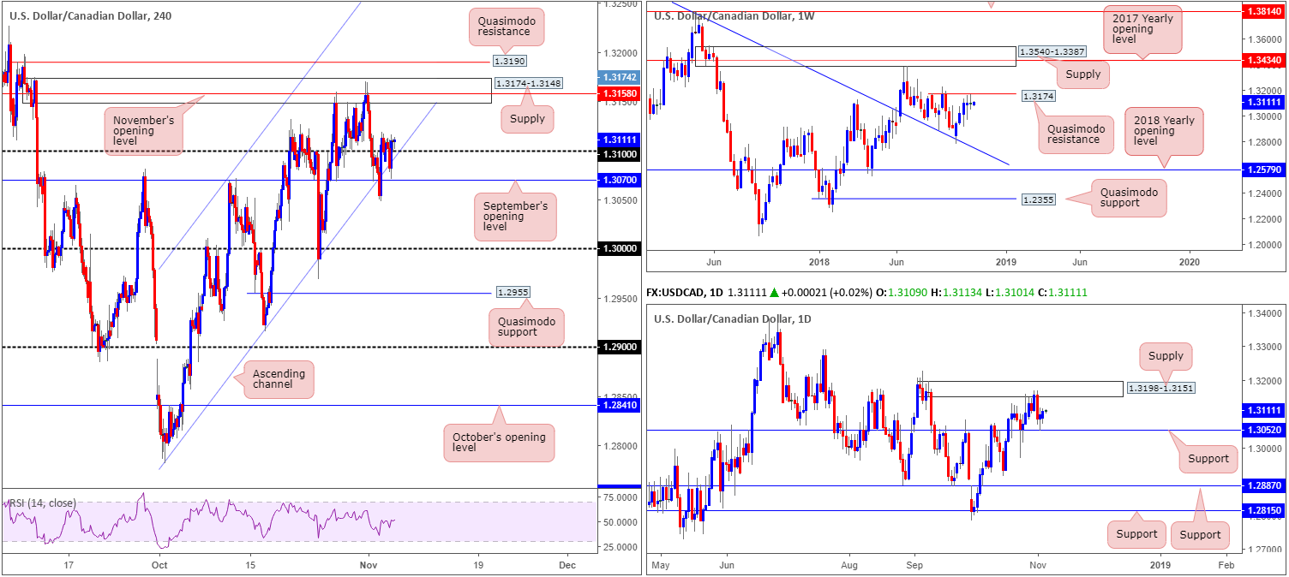The width and height of the screenshot is (1289, 577).
Task: Click the weekly Supply callout
Action: [1084, 75]
